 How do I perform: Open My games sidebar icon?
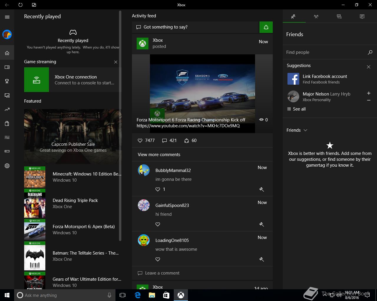pyautogui.click(x=7, y=67)
